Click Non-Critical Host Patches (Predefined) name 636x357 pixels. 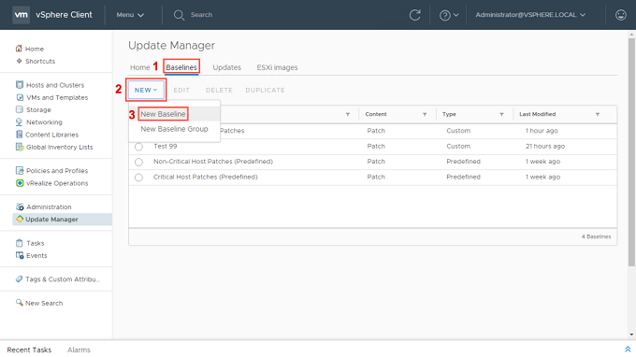[x=213, y=162]
